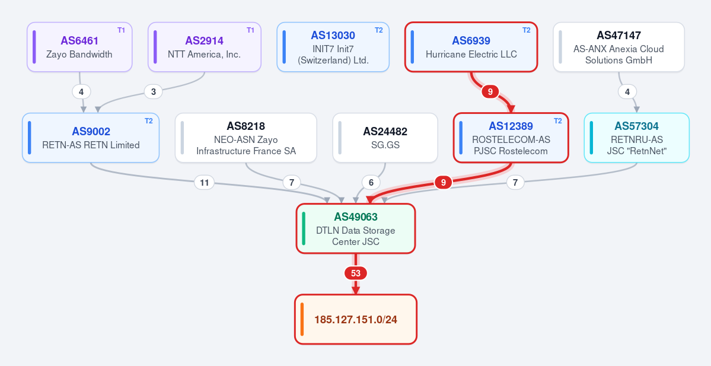This screenshot has width=711, height=366.
Task: Click the edge label 11 from AS9002
Action: [204, 183]
